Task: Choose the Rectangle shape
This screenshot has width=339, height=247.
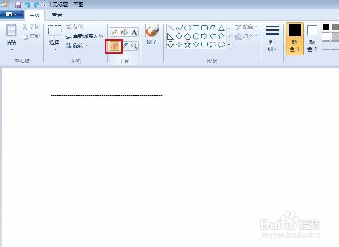Action: 196,28
